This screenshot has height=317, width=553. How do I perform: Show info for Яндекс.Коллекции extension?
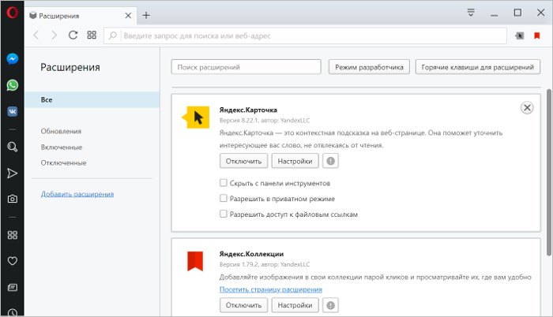(330, 305)
